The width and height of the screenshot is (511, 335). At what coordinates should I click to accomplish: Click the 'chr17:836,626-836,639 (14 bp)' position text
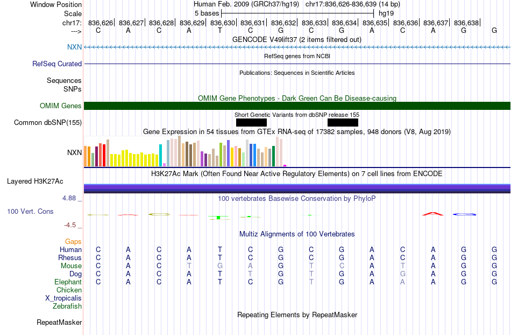(353, 4)
